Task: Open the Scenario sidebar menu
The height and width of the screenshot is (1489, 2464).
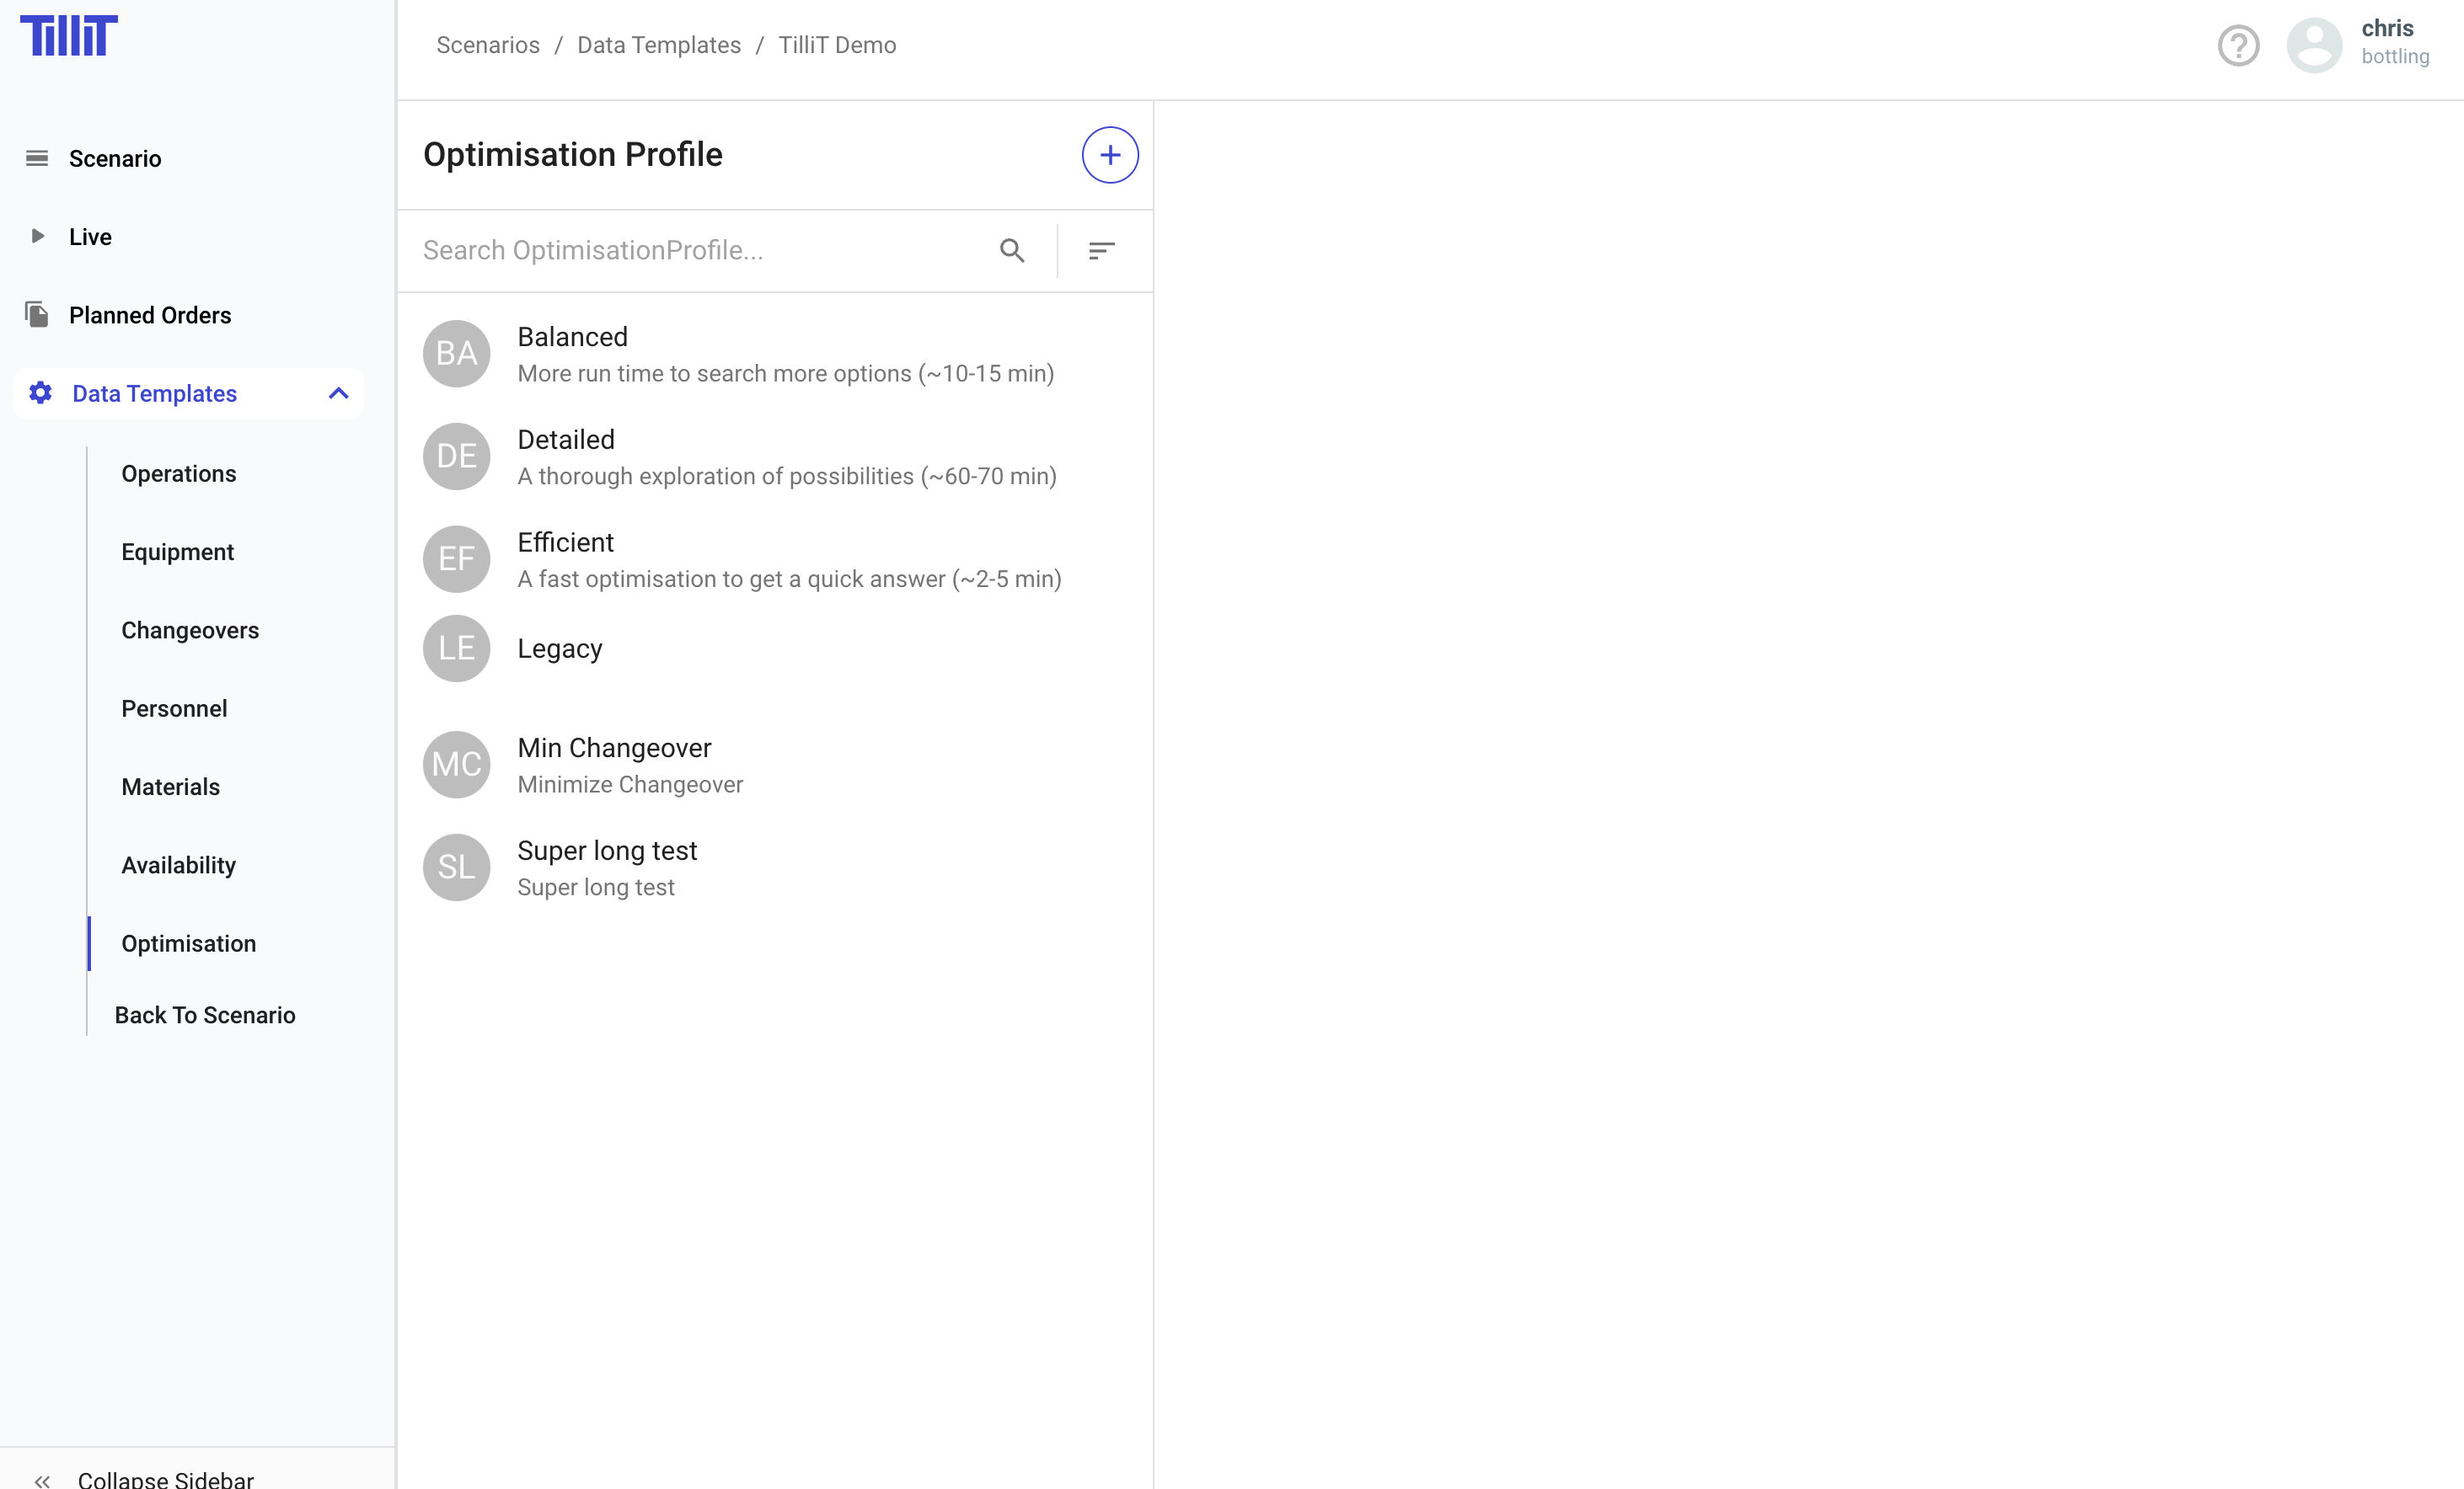Action: 114,157
